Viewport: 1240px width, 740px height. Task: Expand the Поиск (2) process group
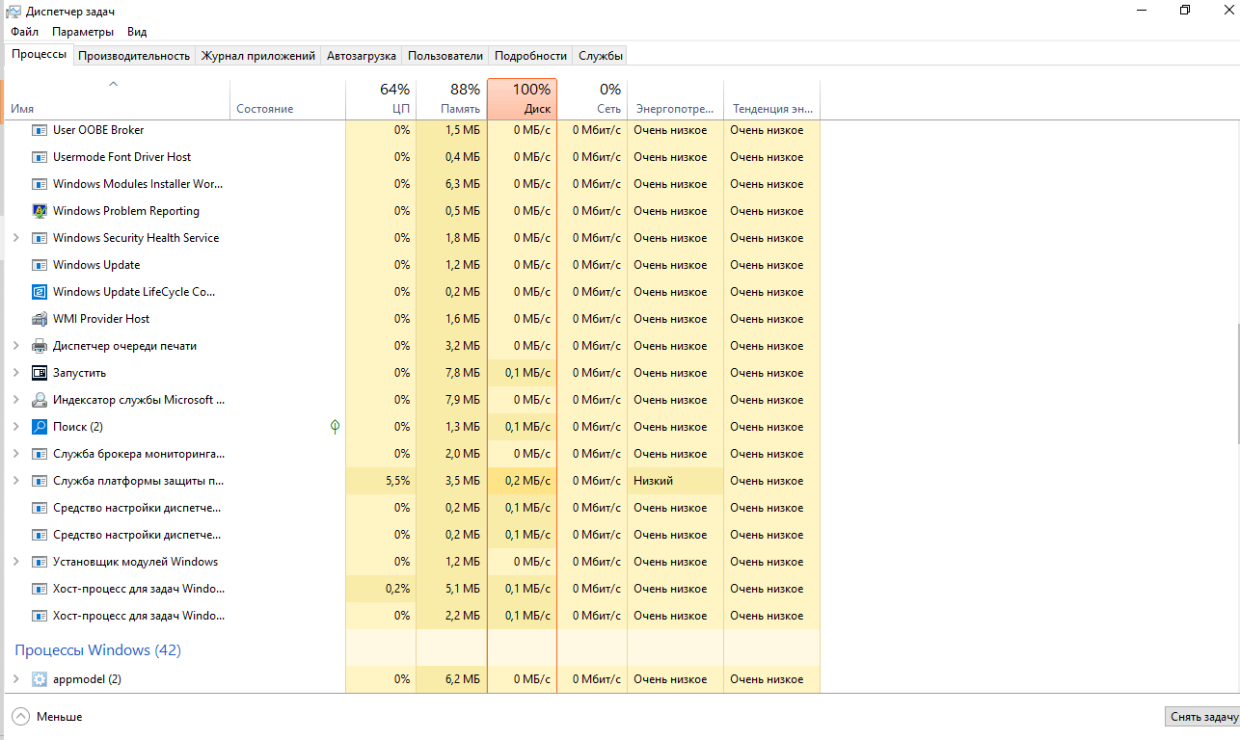[x=15, y=426]
